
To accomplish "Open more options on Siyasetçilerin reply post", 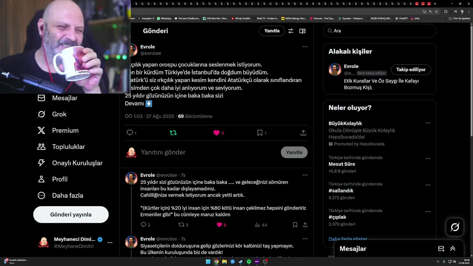I will coord(305,239).
